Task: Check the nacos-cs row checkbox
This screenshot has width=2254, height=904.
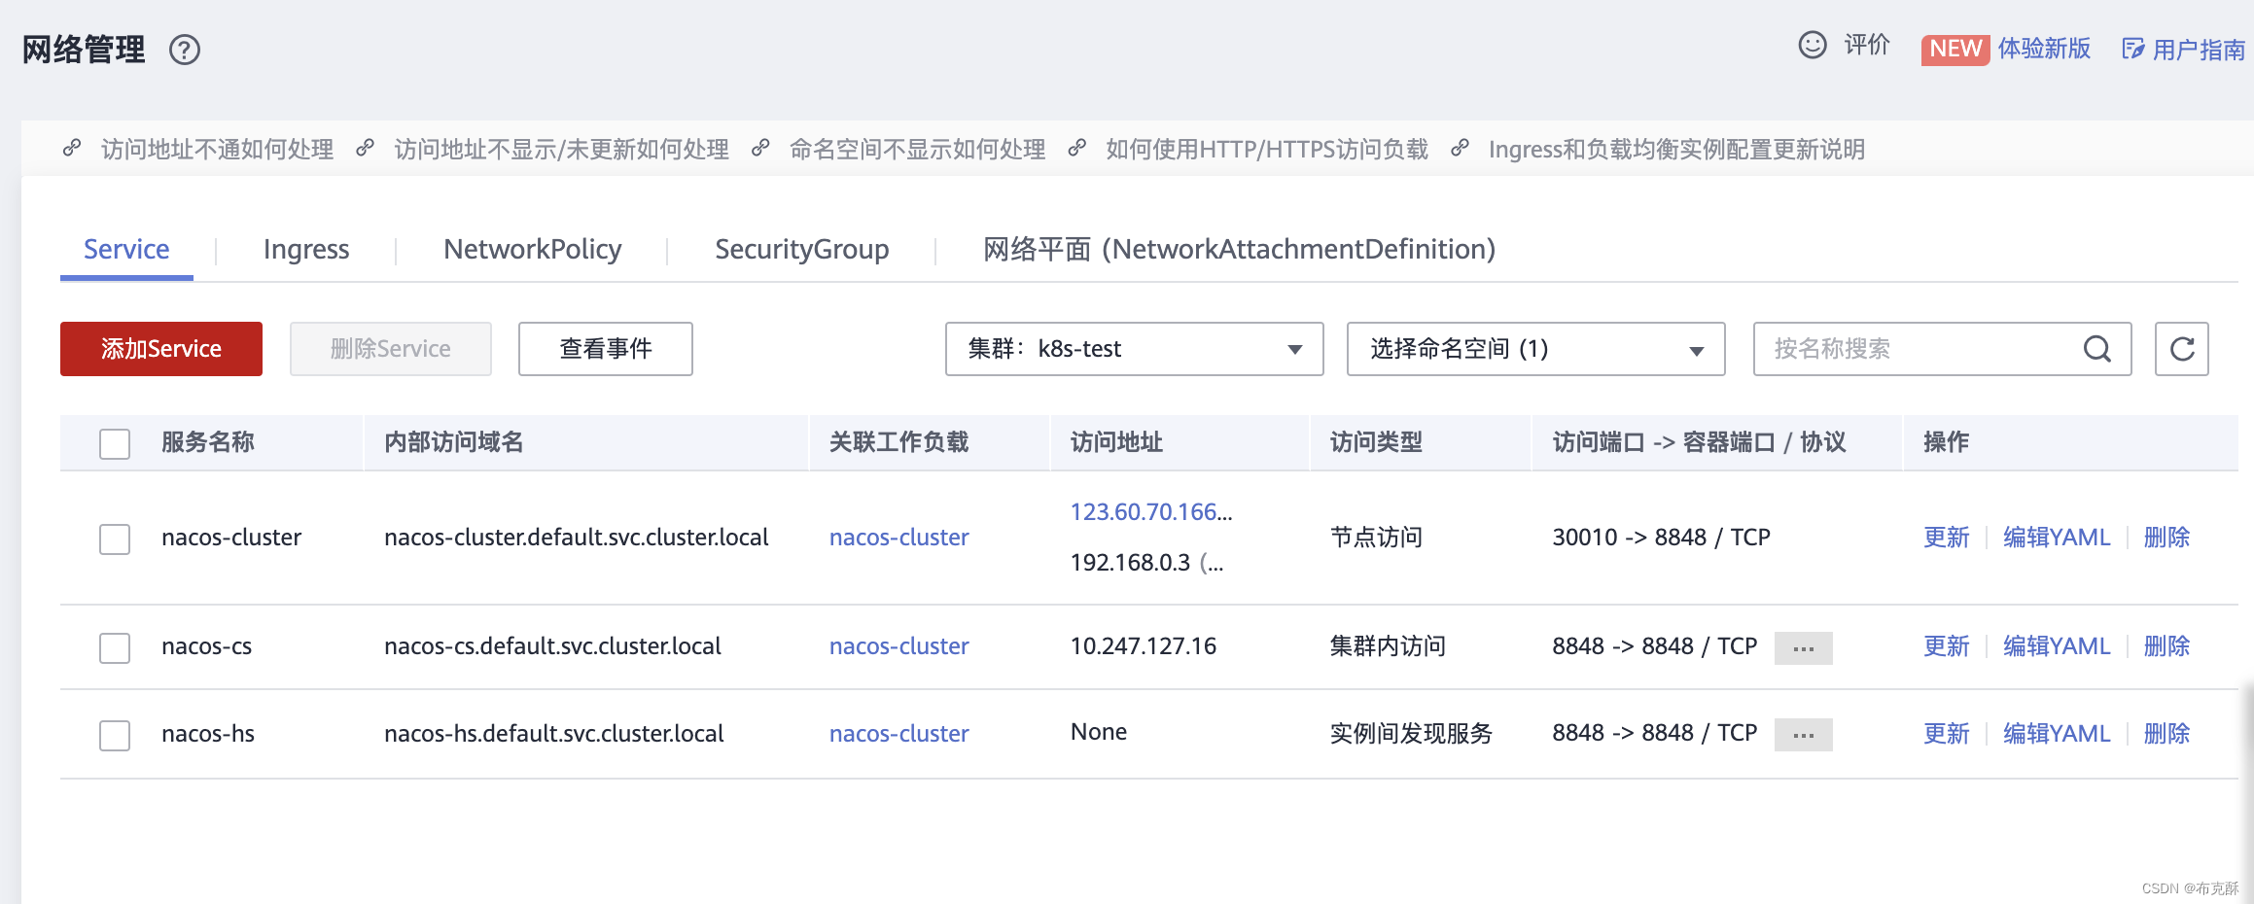Action: point(115,647)
